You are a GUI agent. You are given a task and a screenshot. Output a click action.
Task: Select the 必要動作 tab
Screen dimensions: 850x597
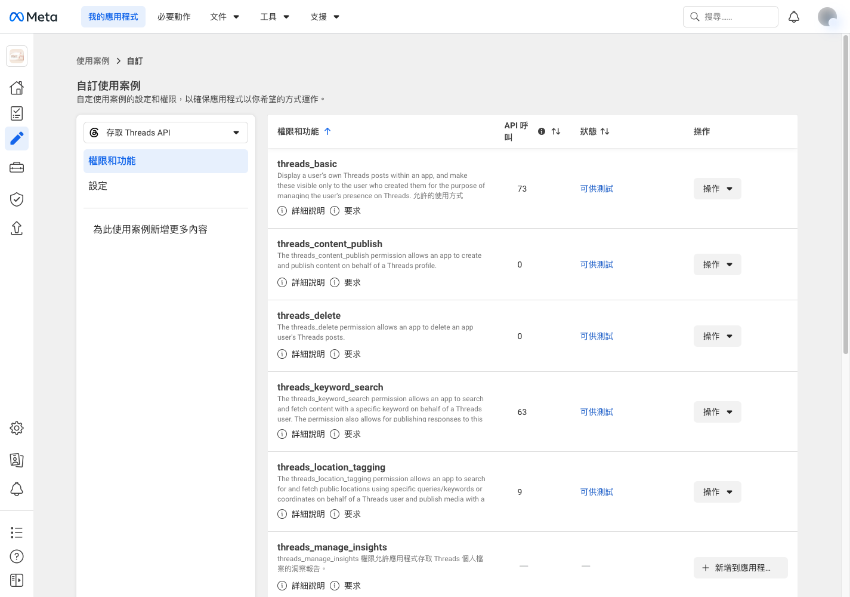click(x=174, y=17)
